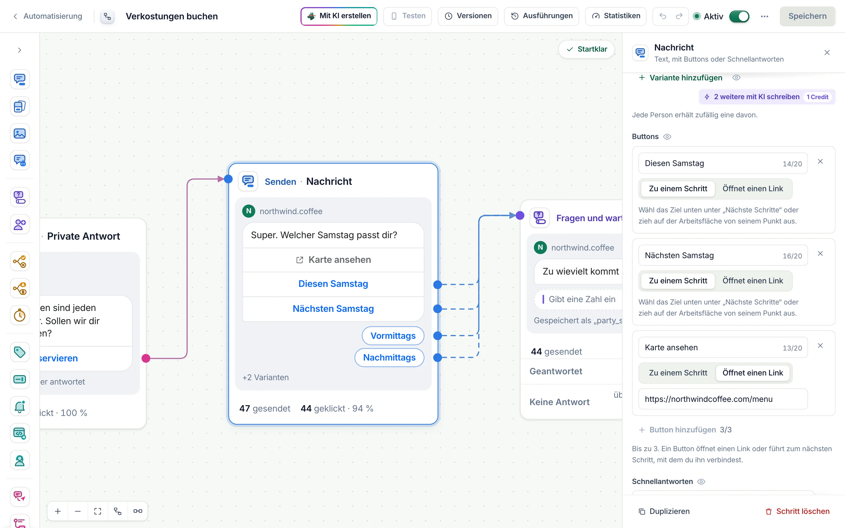Click the fit-to-screen icon in canvas controls
The height and width of the screenshot is (528, 845).
pos(98,511)
